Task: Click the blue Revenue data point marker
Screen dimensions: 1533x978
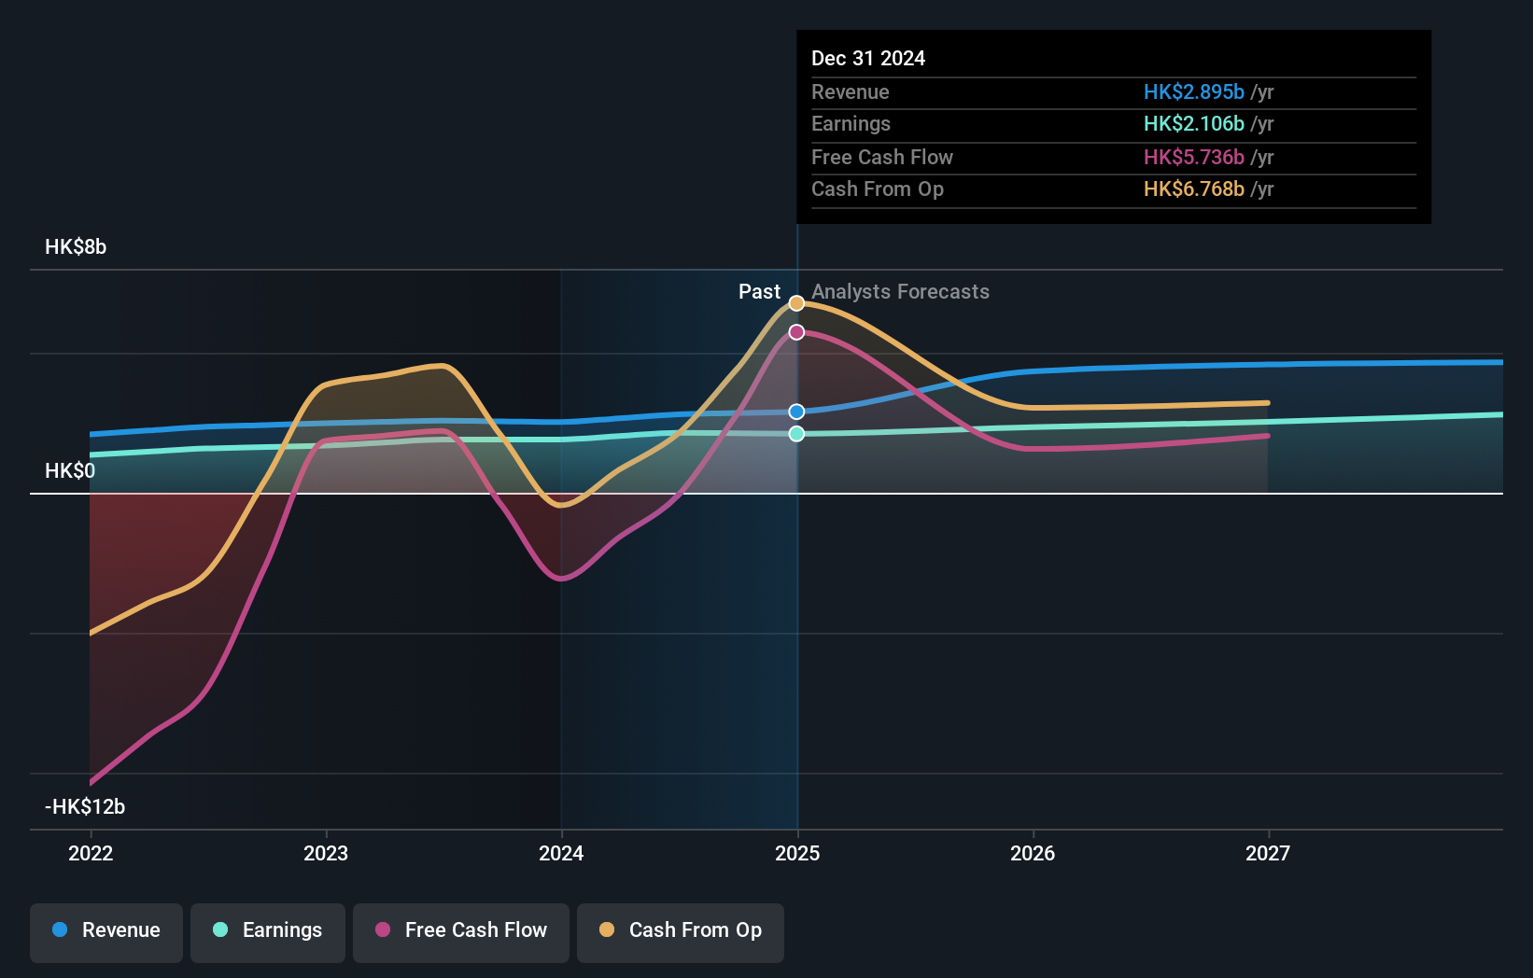Action: (x=796, y=412)
